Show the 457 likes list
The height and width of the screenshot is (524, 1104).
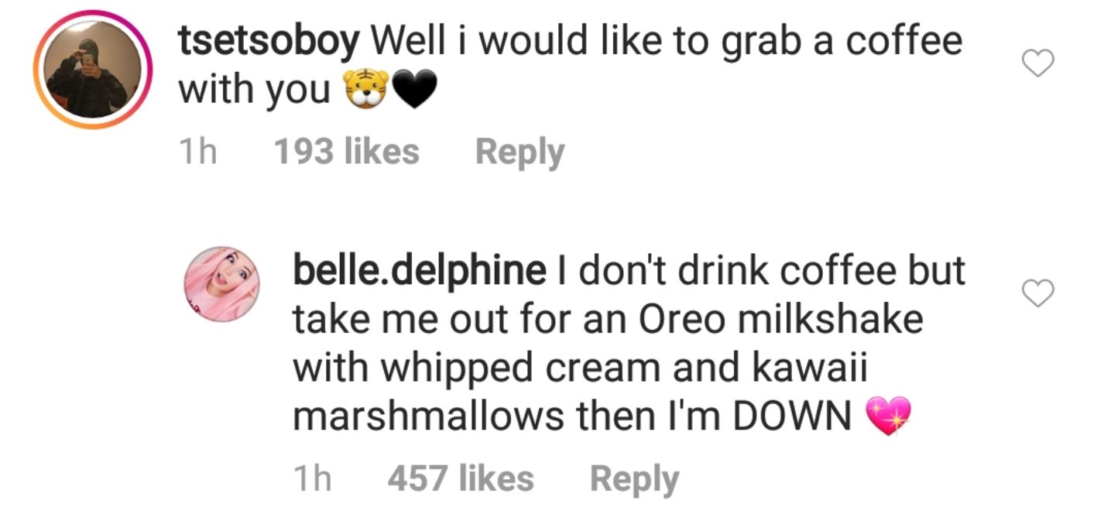coord(460,479)
